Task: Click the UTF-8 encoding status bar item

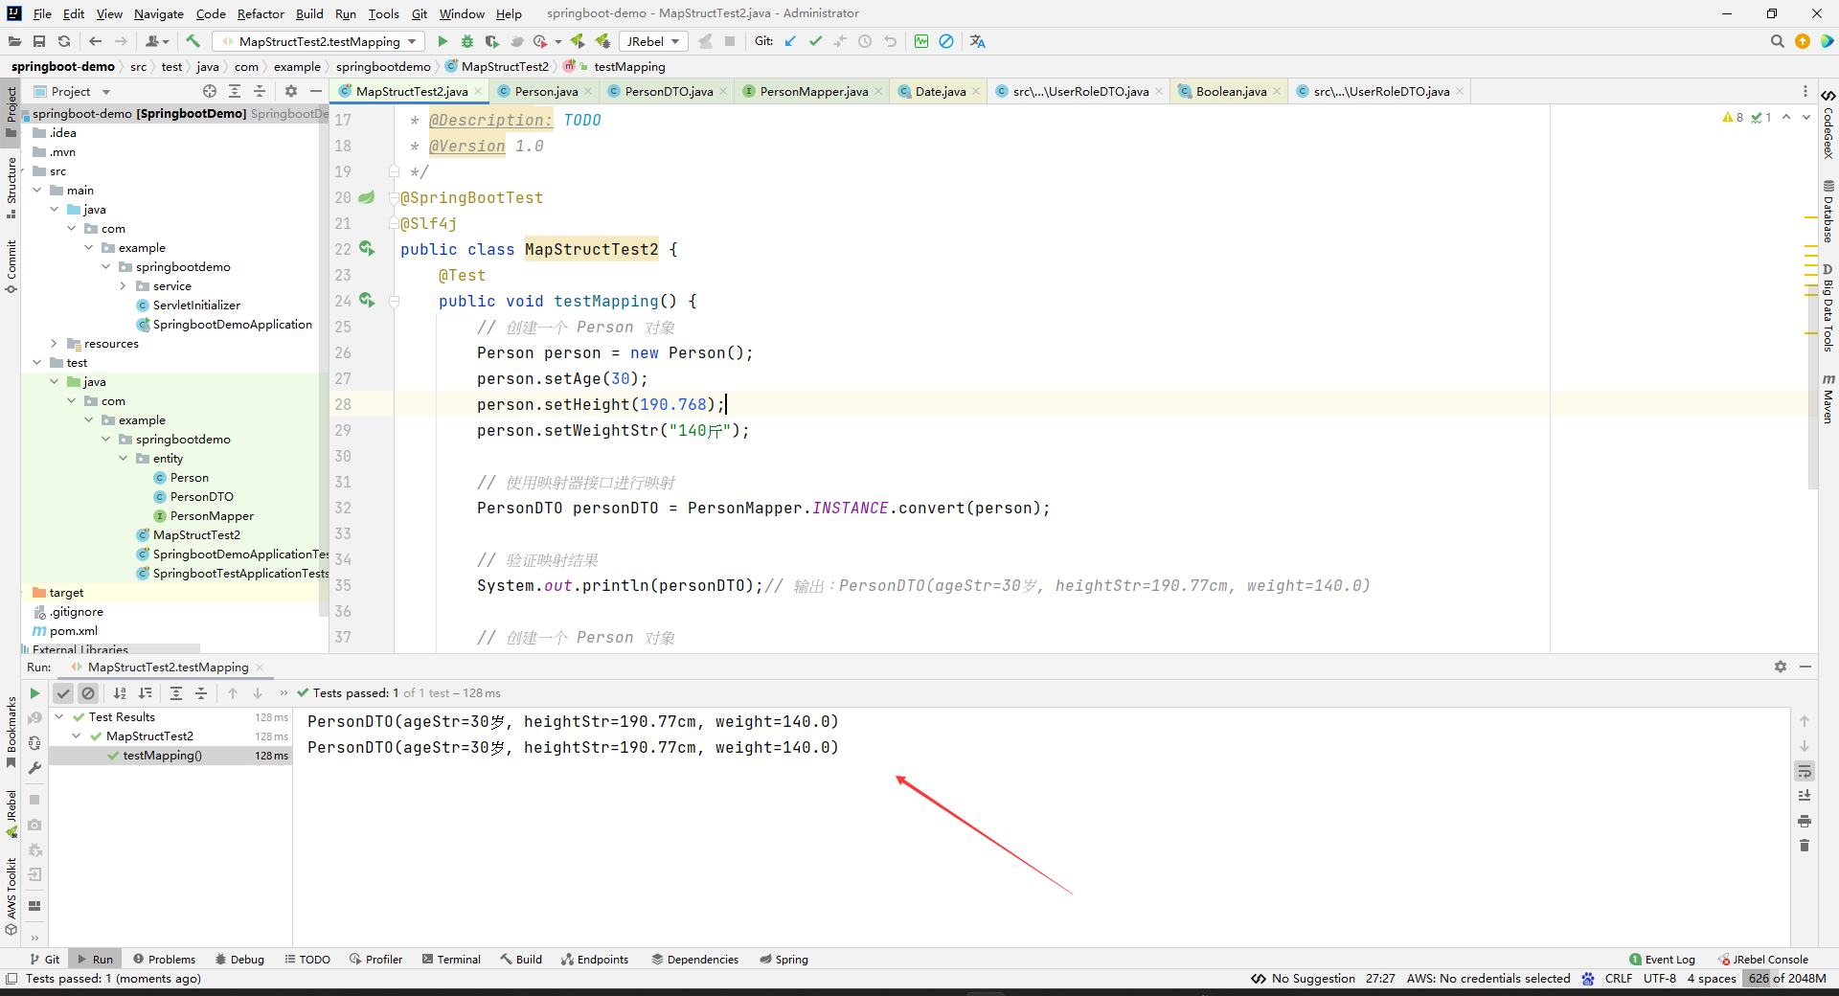Action: 1659,978
